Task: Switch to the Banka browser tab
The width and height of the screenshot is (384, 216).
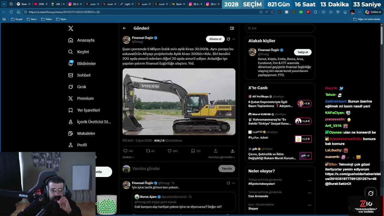Action: (178, 4)
